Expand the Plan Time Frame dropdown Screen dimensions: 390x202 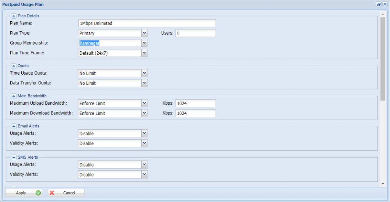click(x=144, y=53)
